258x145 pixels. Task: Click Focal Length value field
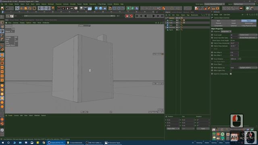[x=234, y=35]
